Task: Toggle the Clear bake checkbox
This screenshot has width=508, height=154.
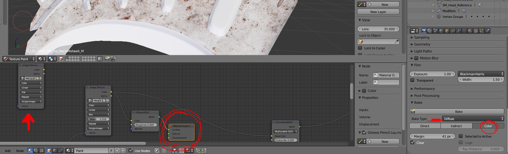Action: pos(413,142)
